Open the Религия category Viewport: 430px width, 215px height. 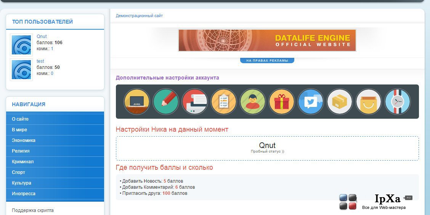(55, 151)
